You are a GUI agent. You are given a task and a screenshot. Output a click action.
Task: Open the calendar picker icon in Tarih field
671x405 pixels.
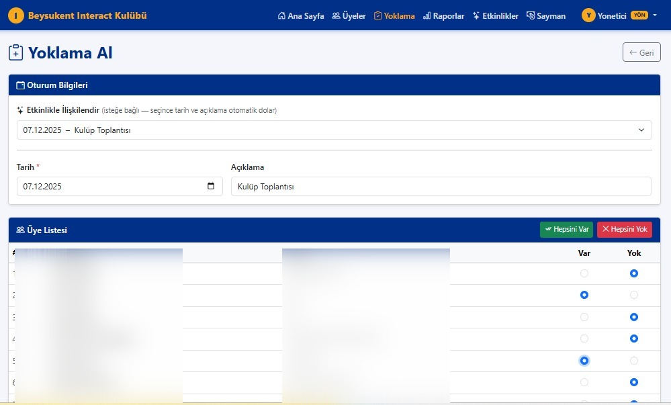211,187
